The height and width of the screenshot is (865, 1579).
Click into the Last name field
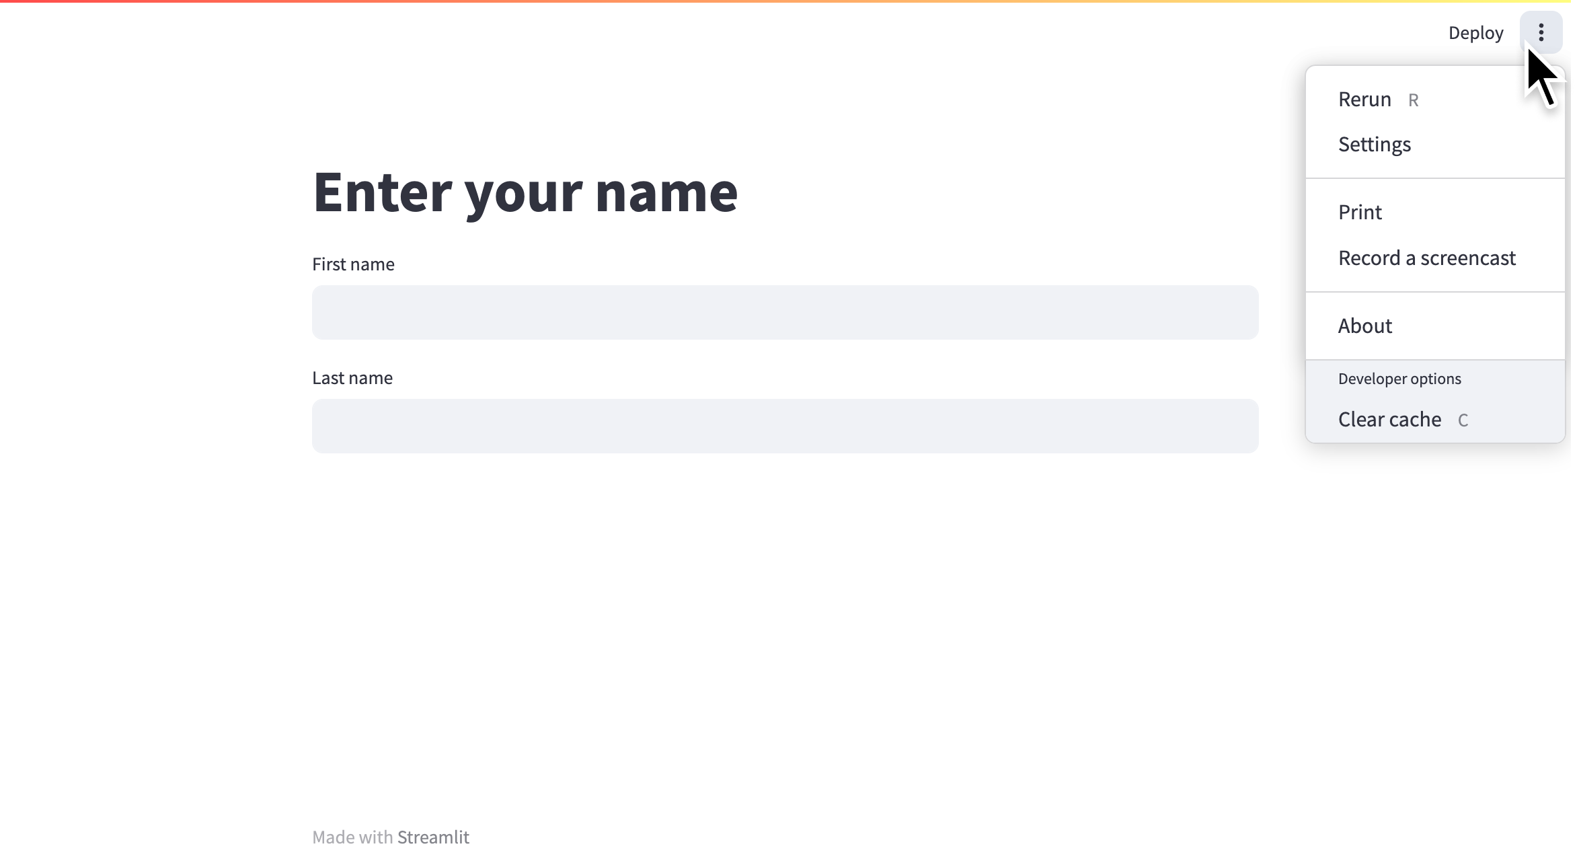(x=785, y=426)
